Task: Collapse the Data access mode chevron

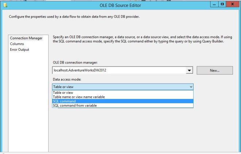Action: coord(191,87)
